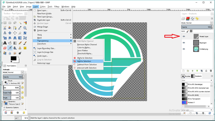Viewport: 215px width, 121px height.
Task: Choose Add to Selection menu item
Action: tap(88, 61)
